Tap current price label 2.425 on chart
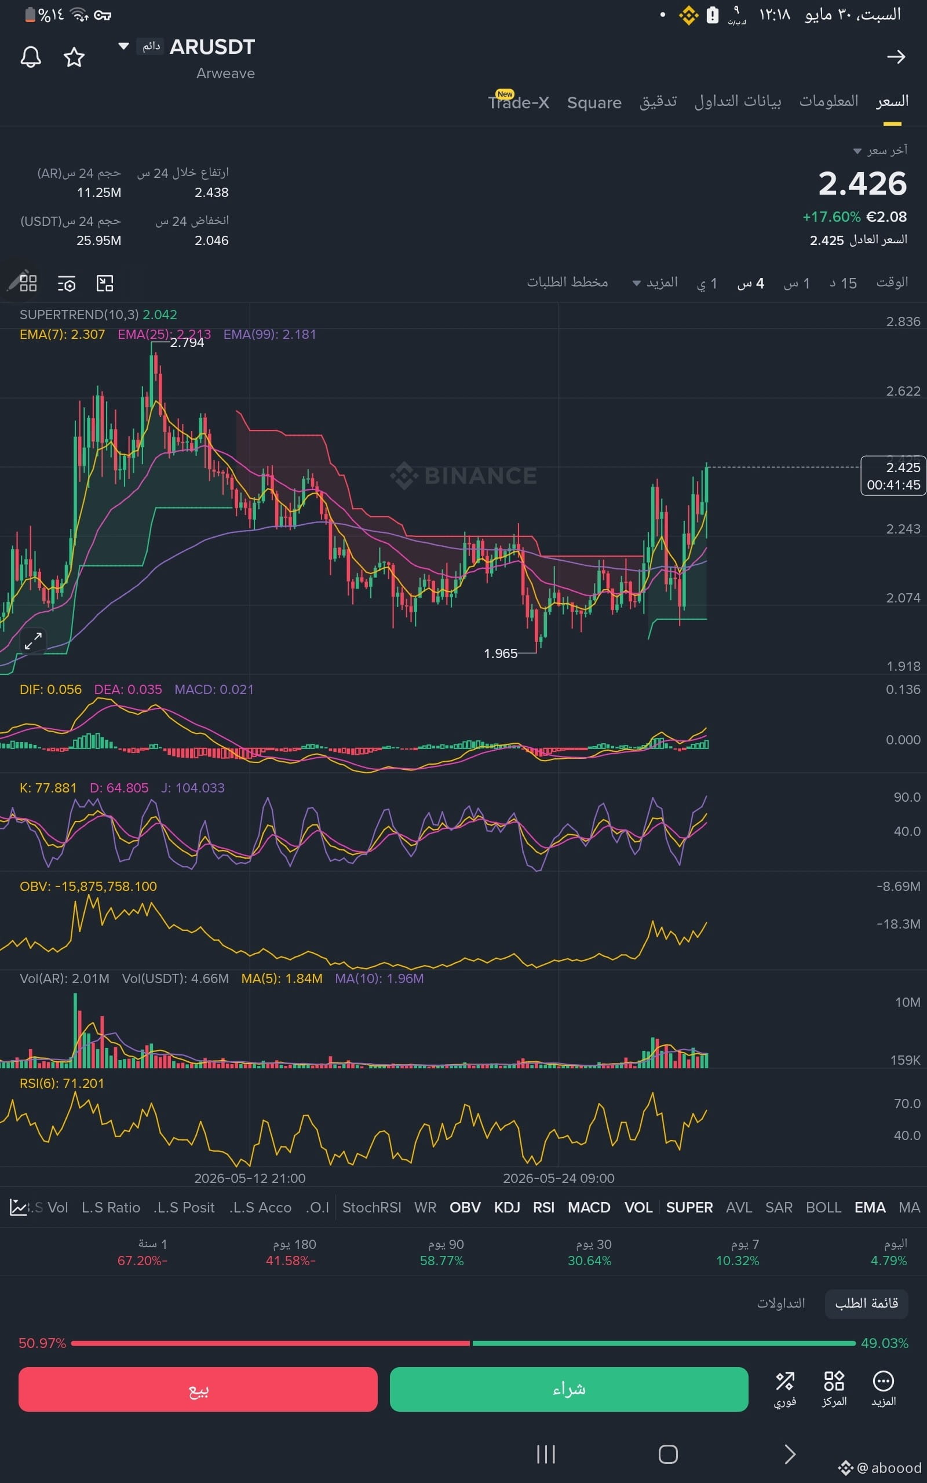 click(x=893, y=476)
